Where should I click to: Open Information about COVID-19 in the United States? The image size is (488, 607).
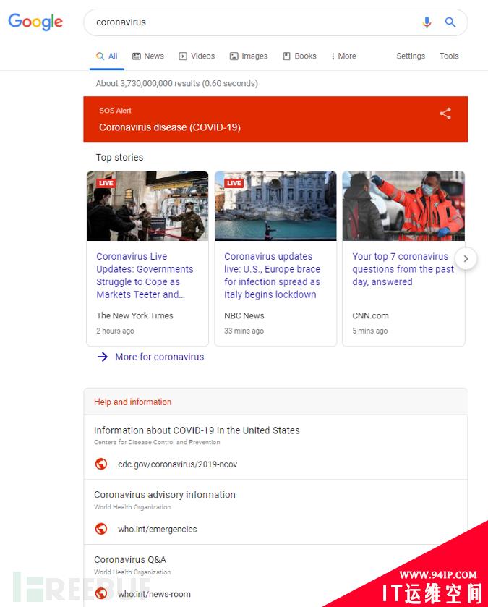(197, 430)
